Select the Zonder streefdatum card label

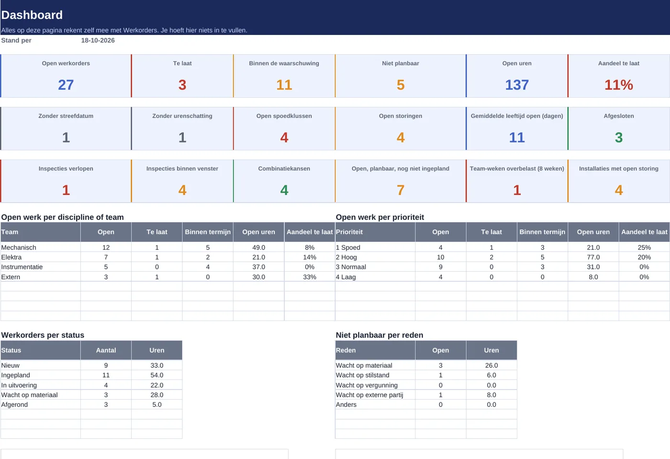66,116
